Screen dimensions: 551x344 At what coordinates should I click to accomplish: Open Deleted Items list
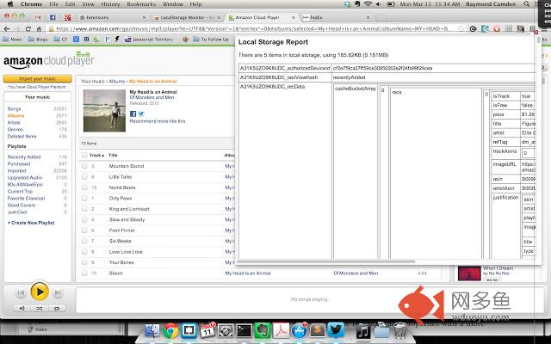[x=22, y=136]
